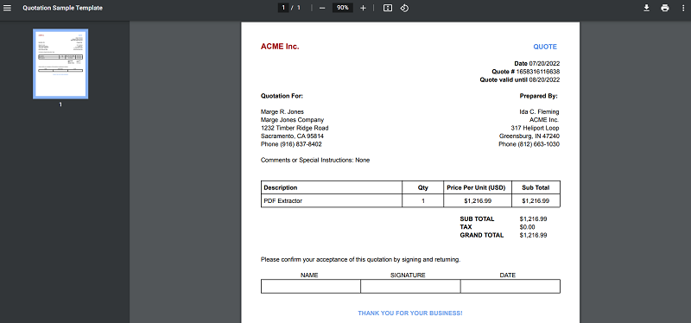Click 'Marge Jones Company' line
This screenshot has height=323, width=691.
(292, 120)
